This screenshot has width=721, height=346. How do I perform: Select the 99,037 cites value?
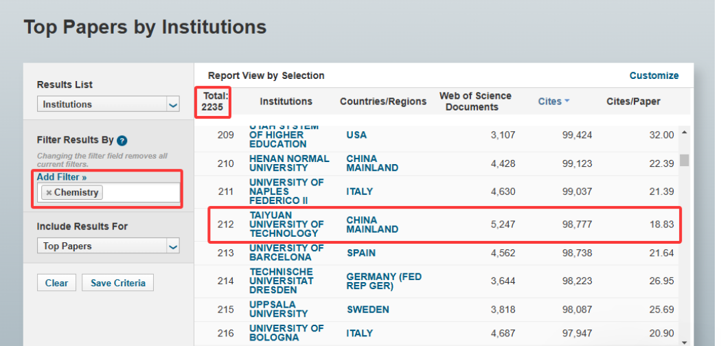click(x=577, y=192)
